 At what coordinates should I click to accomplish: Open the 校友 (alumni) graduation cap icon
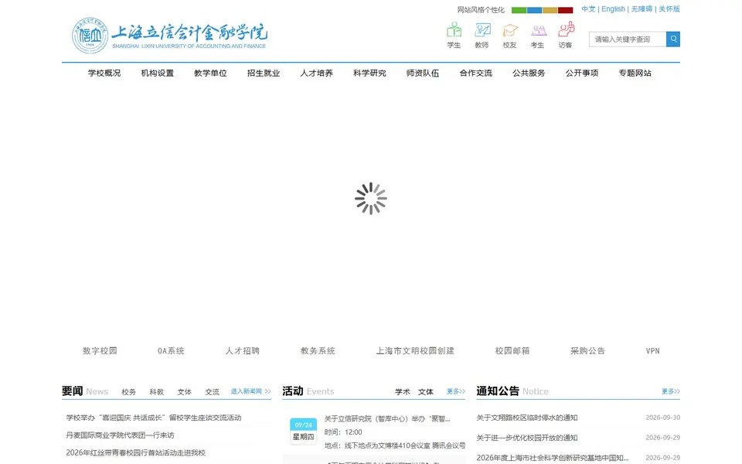(509, 35)
